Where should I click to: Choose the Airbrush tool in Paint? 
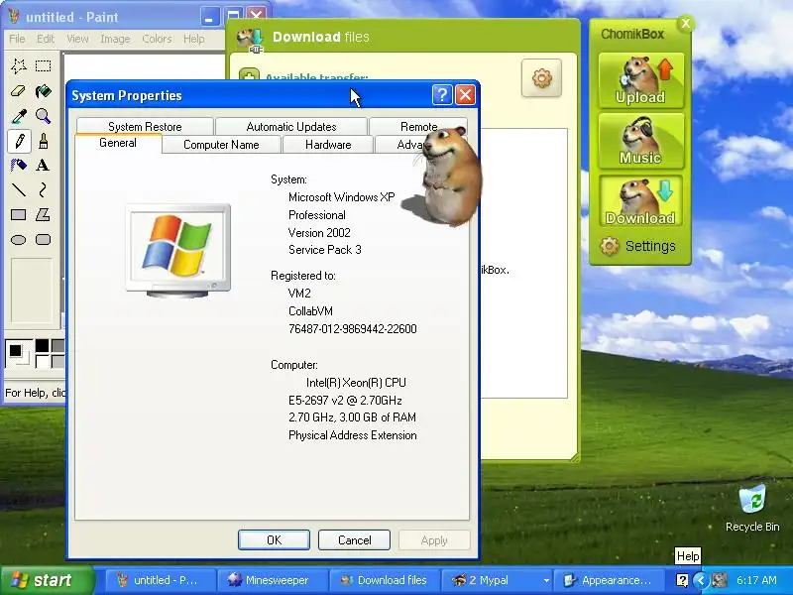tap(19, 166)
